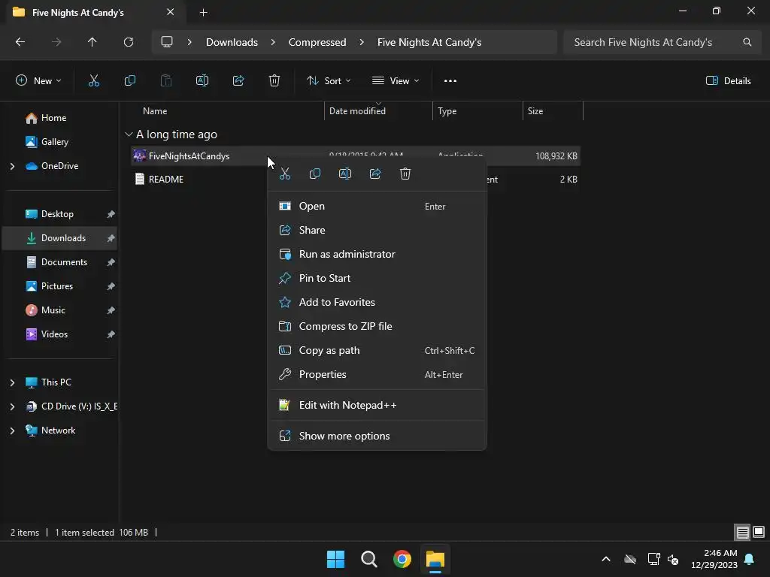Refresh the current folder
This screenshot has width=770, height=577.
tap(129, 42)
